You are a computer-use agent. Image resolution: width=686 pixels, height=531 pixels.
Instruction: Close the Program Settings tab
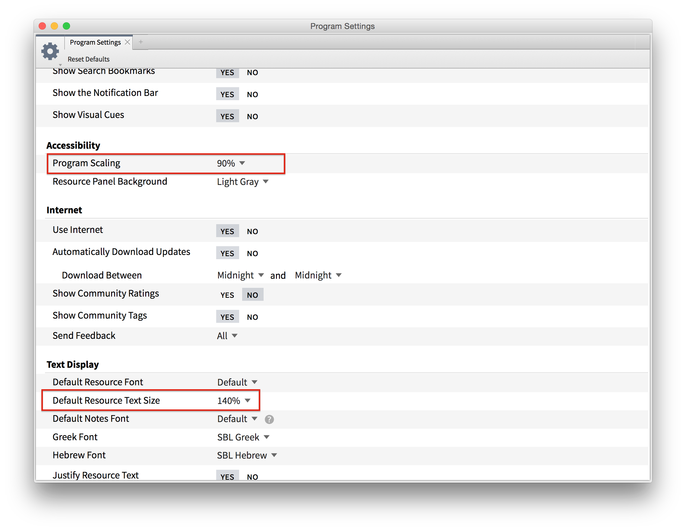(x=127, y=42)
